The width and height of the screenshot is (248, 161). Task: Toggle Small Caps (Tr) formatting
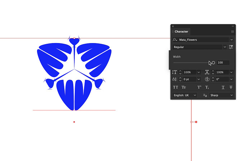pos(184,87)
